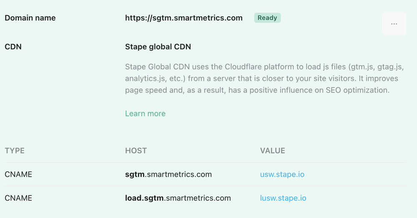417x218 pixels.
Task: Click CNAME in the sgtm row
Action: [x=18, y=174]
